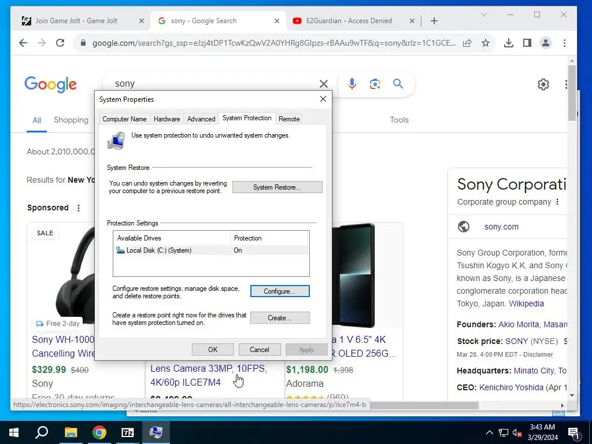Screen dimensions: 592x444
Task: Bookmark this page with star icon
Action: tap(486, 43)
